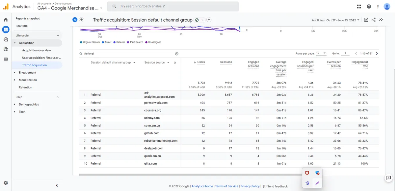Image resolution: width=395 pixels, height=191 pixels.
Task: Click the All Users segment badge A
Action: [x=75, y=20]
